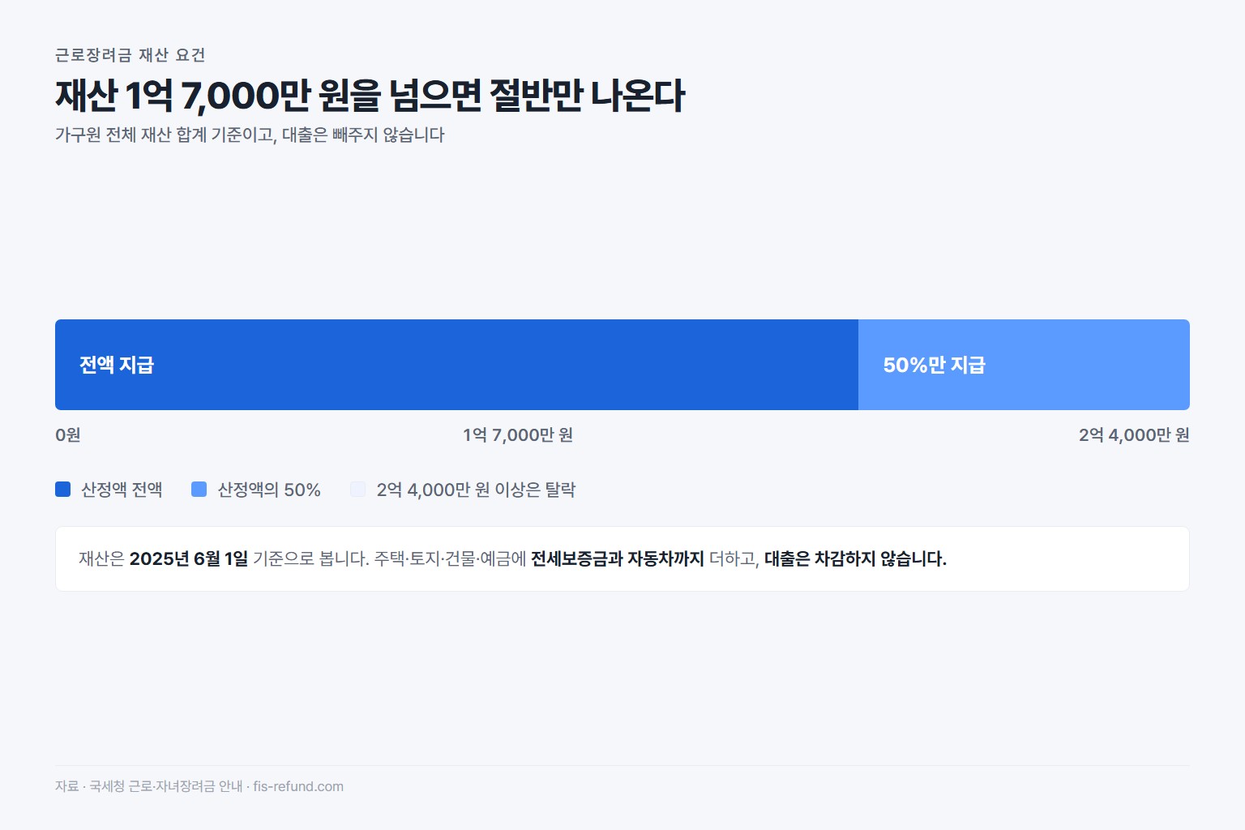Viewport: 1245px width, 830px height.
Task: Click the dark blue 산정액 전액 legend swatch
Action: click(62, 489)
